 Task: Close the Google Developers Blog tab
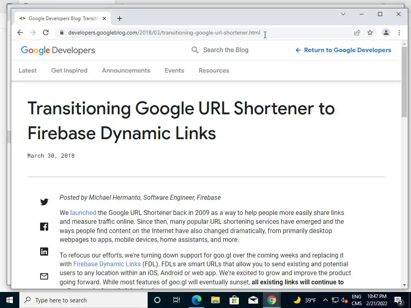pos(104,18)
